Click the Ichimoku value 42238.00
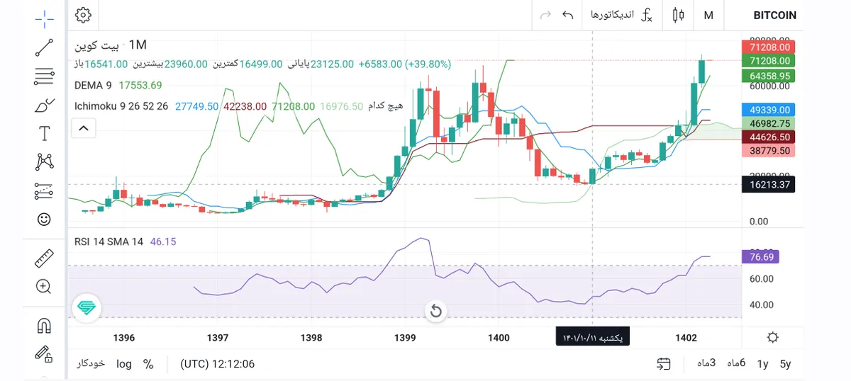The image size is (851, 381). (245, 106)
